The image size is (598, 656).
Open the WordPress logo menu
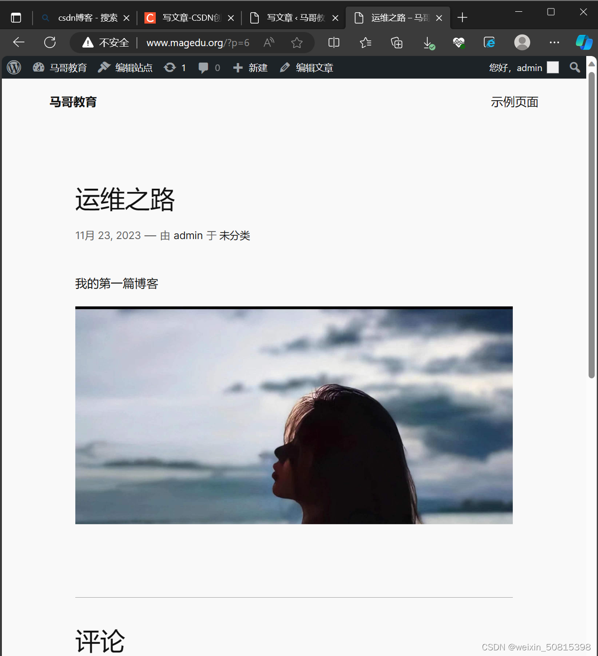click(14, 67)
